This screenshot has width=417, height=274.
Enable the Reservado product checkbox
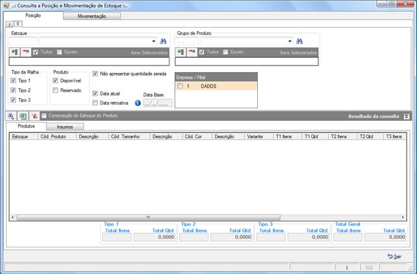(x=55, y=90)
